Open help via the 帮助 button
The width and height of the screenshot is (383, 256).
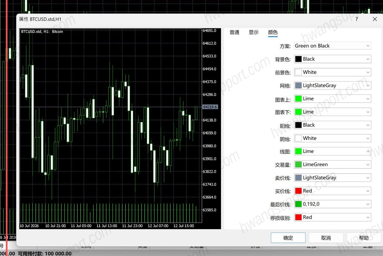(364, 238)
